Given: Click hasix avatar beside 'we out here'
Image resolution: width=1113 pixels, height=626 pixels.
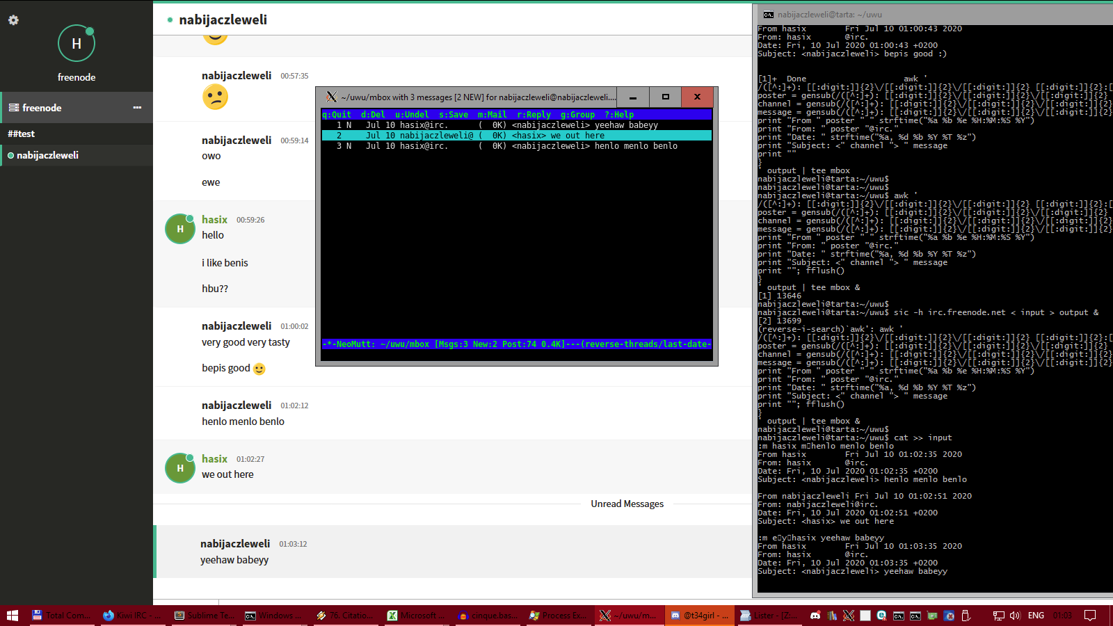Looking at the screenshot, I should (x=180, y=468).
